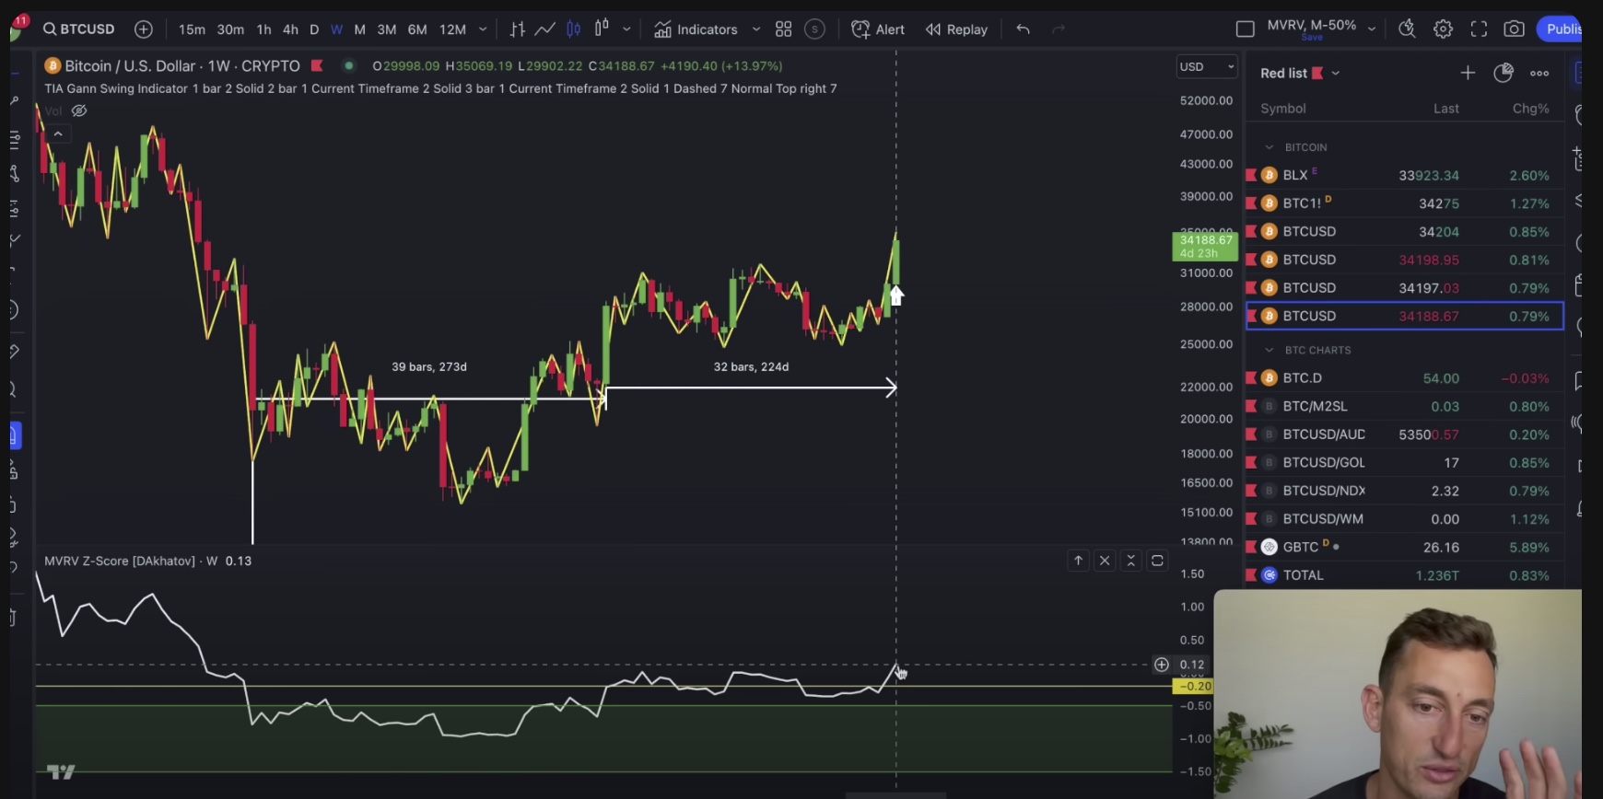This screenshot has height=799, width=1603.
Task: Open the indicator templates grid icon
Action: [783, 29]
